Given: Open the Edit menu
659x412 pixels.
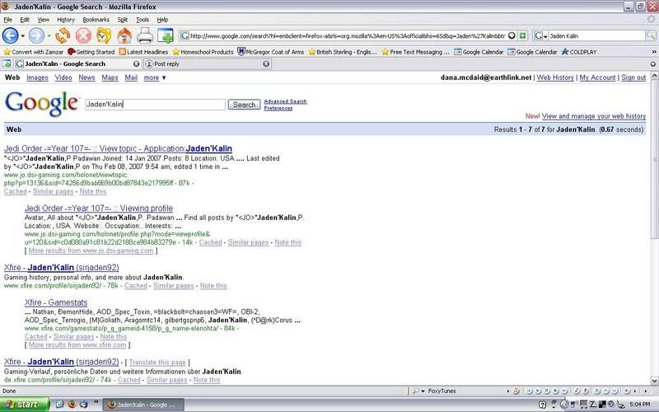Looking at the screenshot, I should coord(25,20).
